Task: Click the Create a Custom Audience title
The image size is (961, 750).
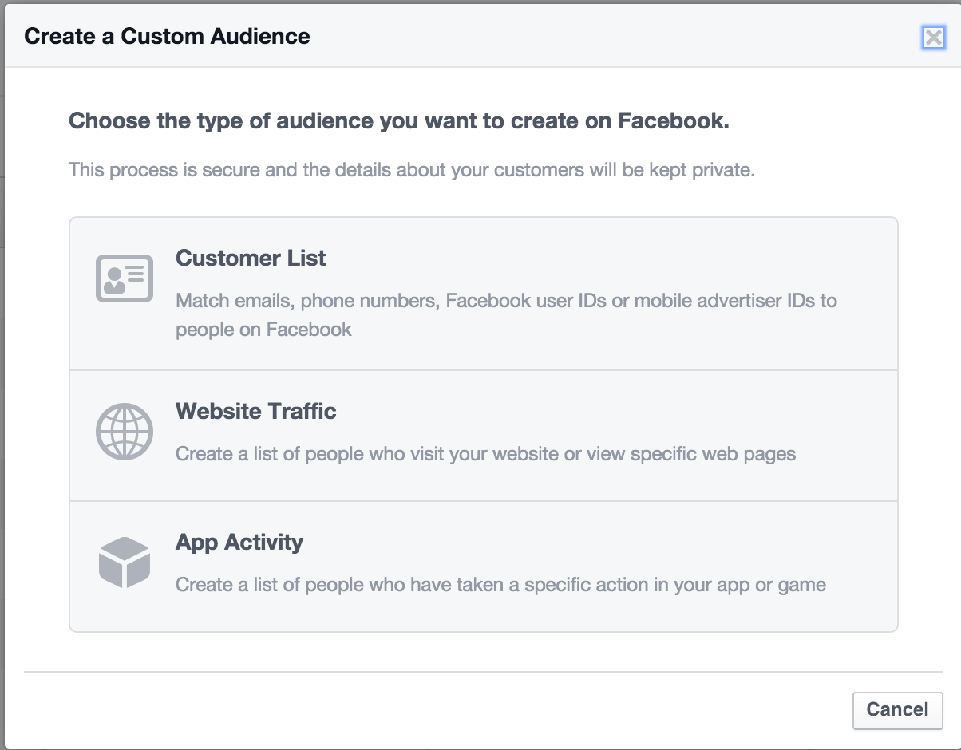Action: 168,36
